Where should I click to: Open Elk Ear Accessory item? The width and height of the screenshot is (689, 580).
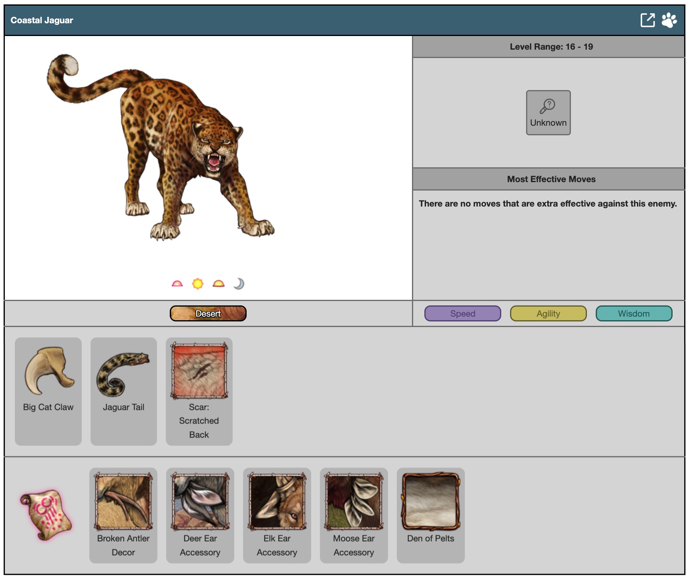pos(277,515)
